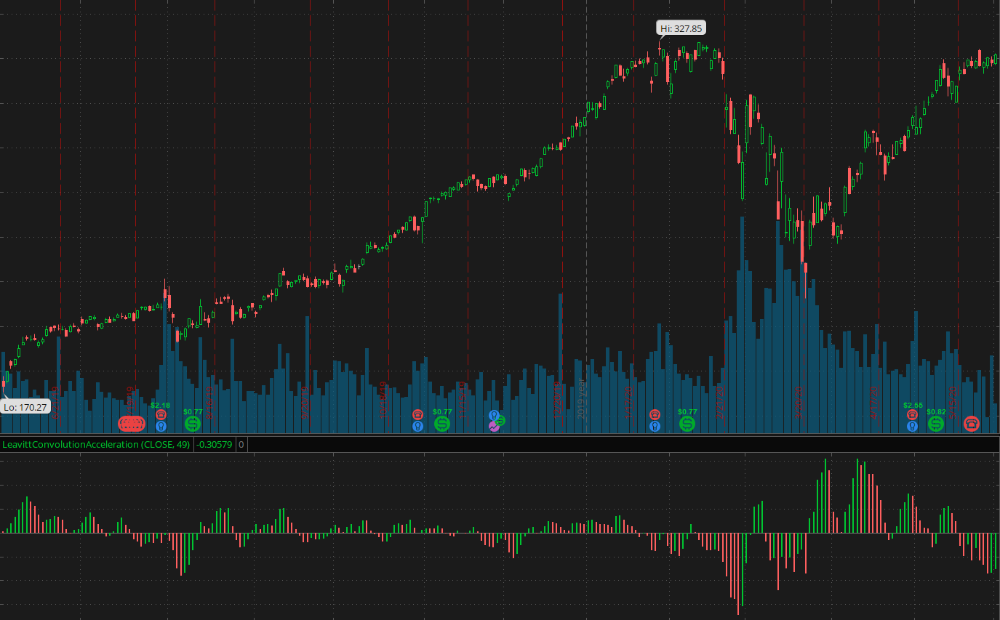Click the red conference call icon under $2.18
This screenshot has height=620, width=1000.
point(161,414)
